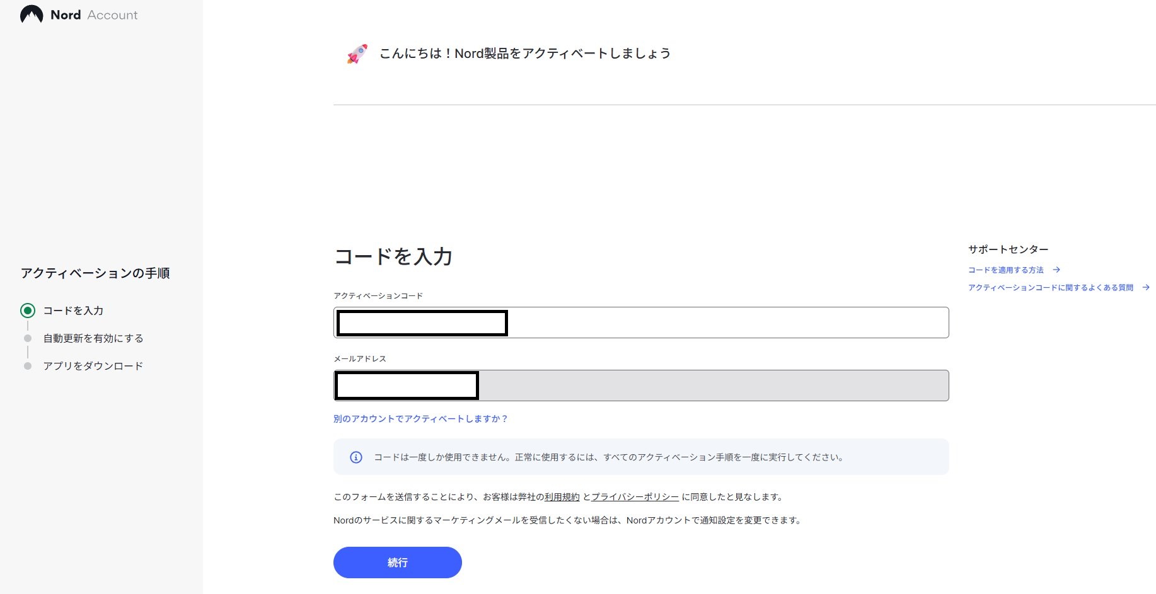Open the プライバシーポリシー link
Image resolution: width=1156 pixels, height=594 pixels.
635,497
